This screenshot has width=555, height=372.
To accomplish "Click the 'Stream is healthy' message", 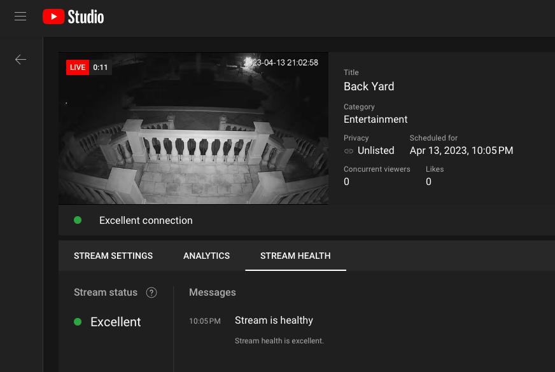I will (274, 320).
